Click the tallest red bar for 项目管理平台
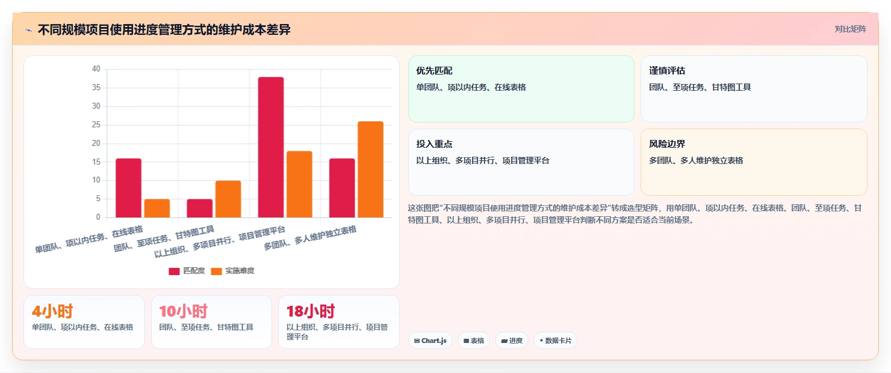The height and width of the screenshot is (373, 891). click(271, 147)
